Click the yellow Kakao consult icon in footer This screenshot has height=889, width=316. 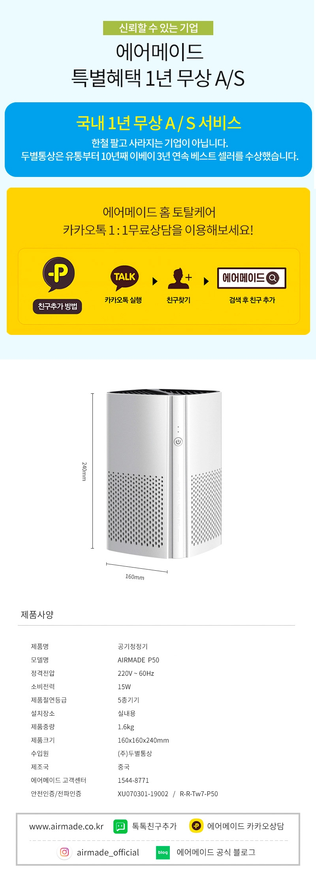tap(196, 826)
